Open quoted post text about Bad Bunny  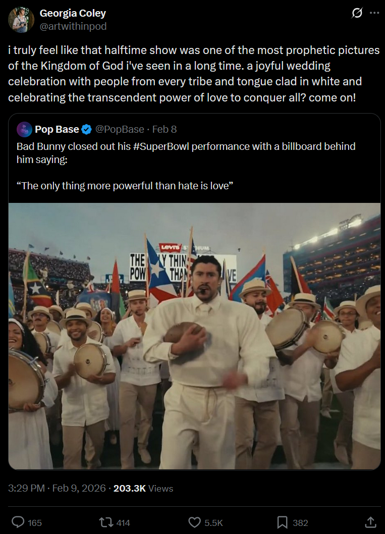pos(186,166)
